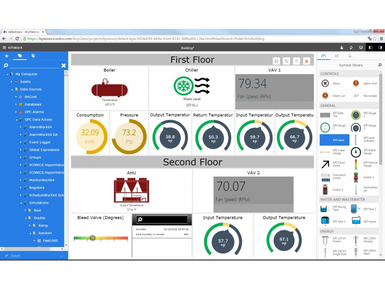Toggle the right side panel visibility
The width and height of the screenshot is (385, 289).
click(x=380, y=48)
